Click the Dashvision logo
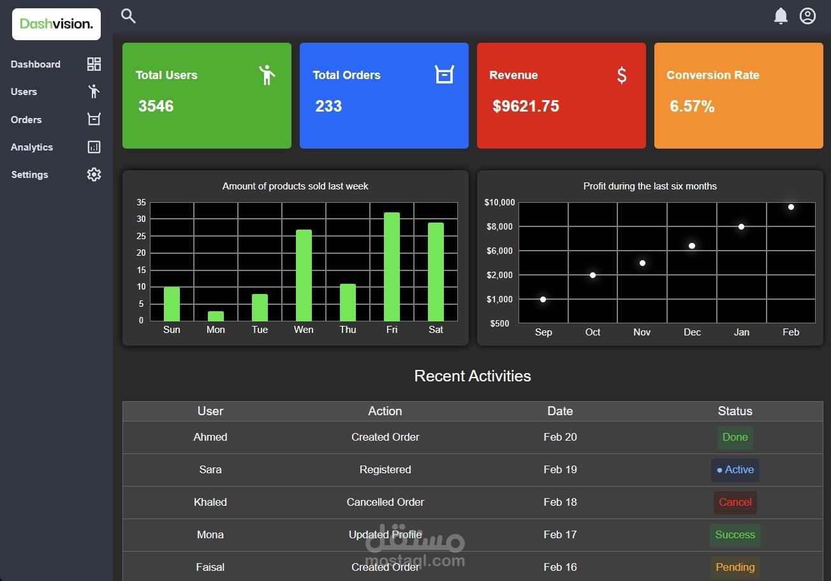 click(x=56, y=24)
